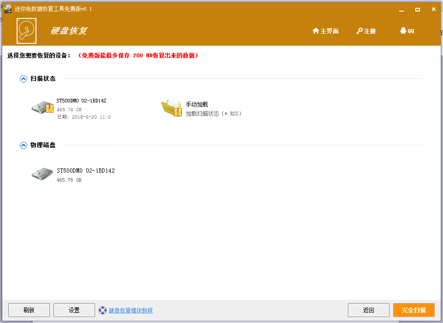
Task: Select the 手动加载 folder icon
Action: 172,108
